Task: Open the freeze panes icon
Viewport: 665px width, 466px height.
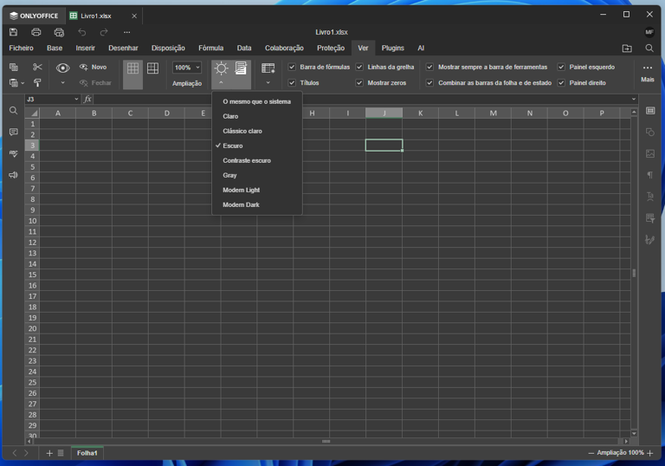Action: (268, 68)
